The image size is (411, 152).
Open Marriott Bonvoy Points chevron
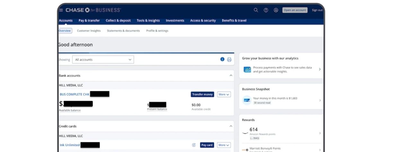tap(320, 150)
